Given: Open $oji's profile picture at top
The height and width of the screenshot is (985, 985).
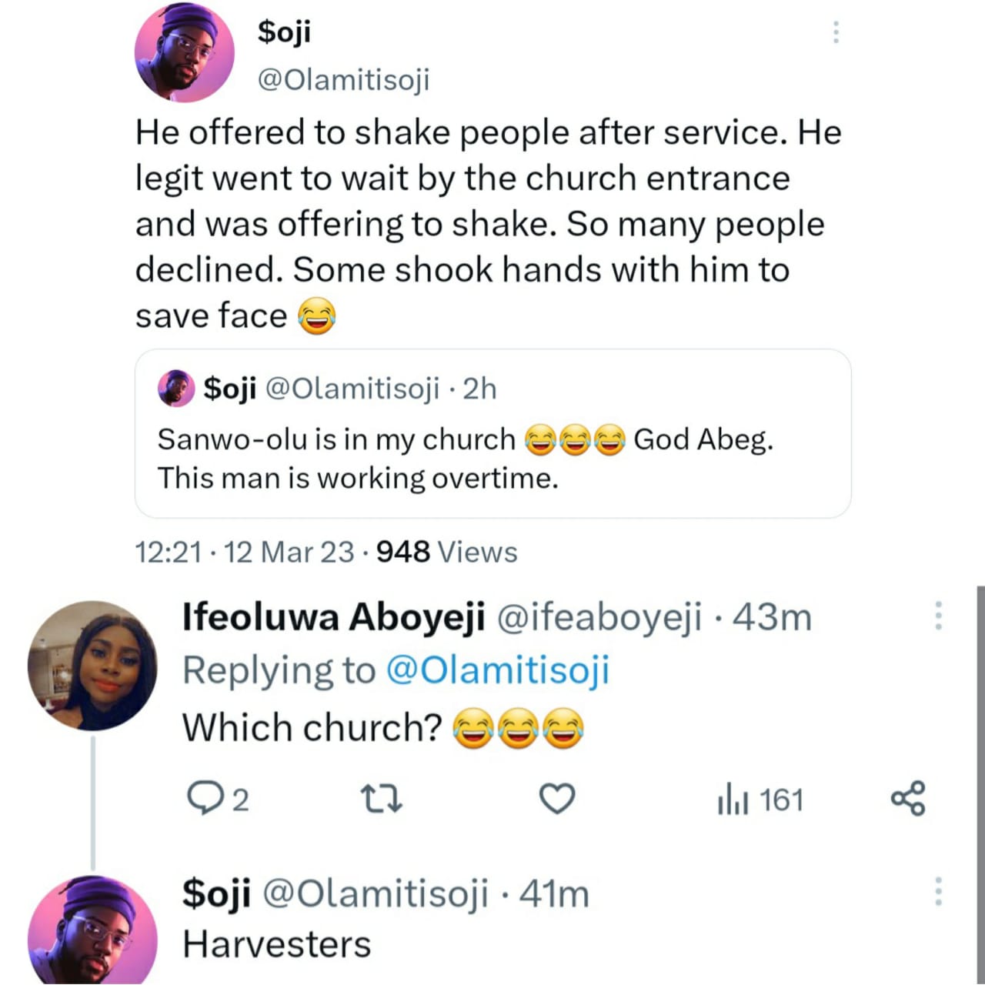Looking at the screenshot, I should point(185,54).
